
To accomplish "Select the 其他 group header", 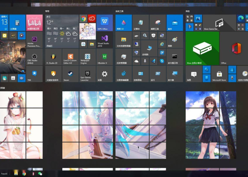I will point(187,11).
